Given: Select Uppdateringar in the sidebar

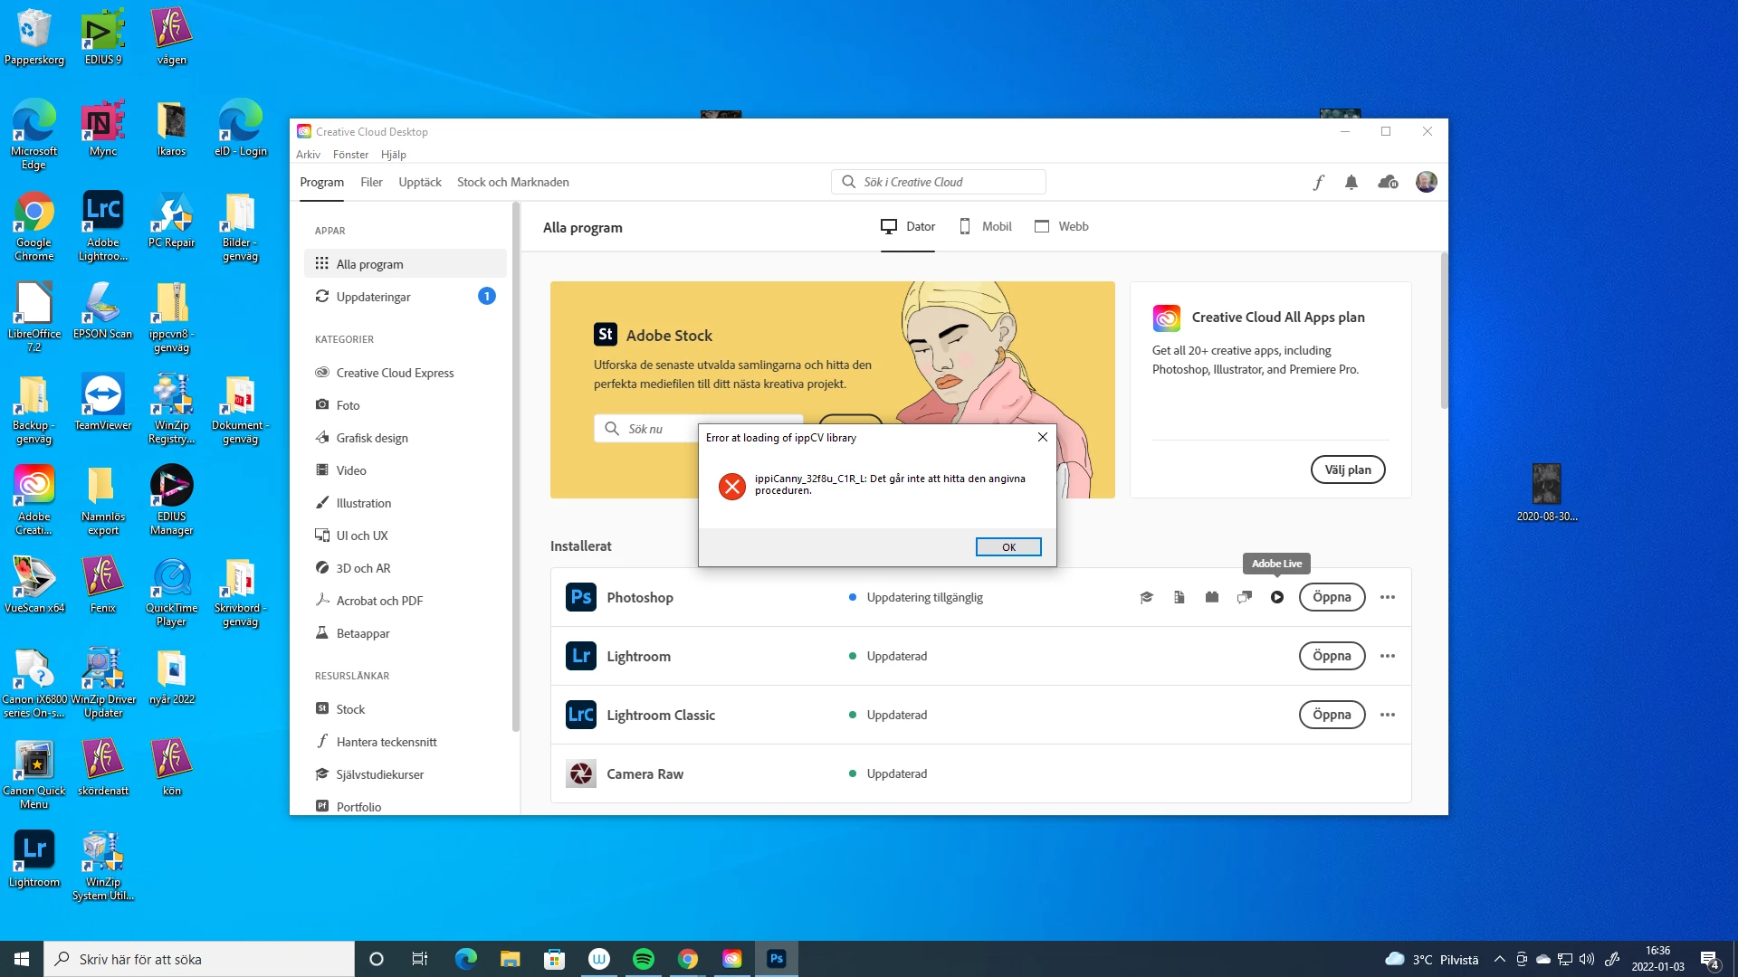Looking at the screenshot, I should [x=373, y=297].
